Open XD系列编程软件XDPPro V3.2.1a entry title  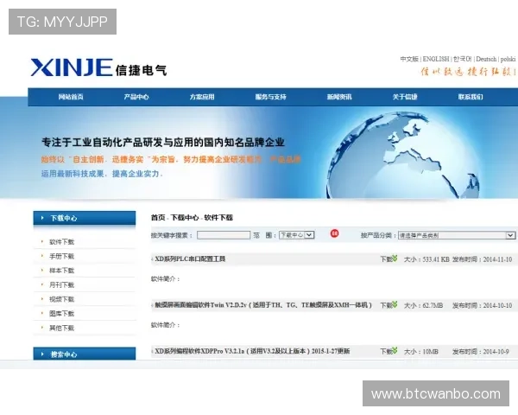[252, 351]
